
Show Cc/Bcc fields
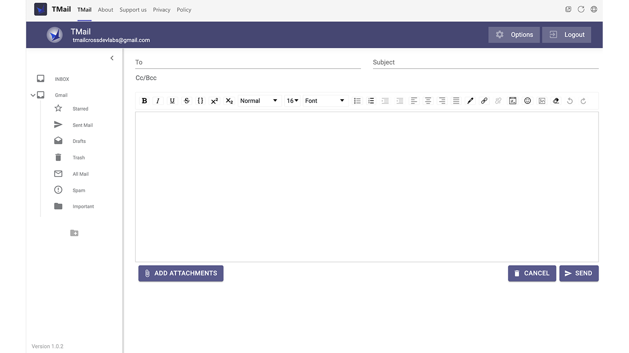[x=146, y=78]
